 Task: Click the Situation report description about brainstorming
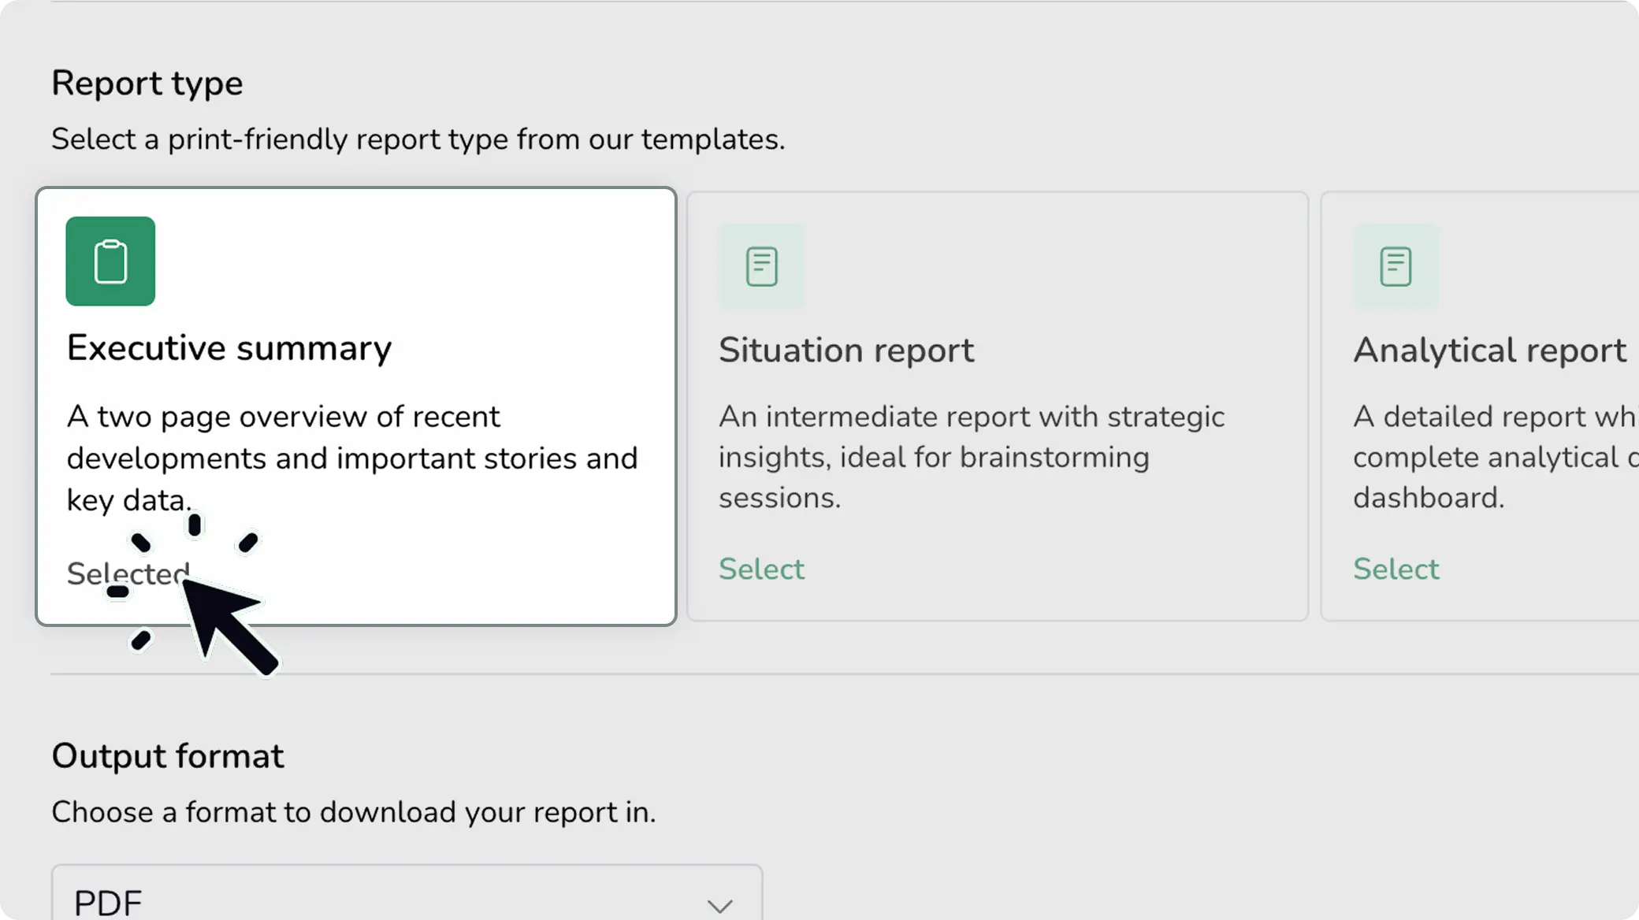pyautogui.click(x=971, y=457)
